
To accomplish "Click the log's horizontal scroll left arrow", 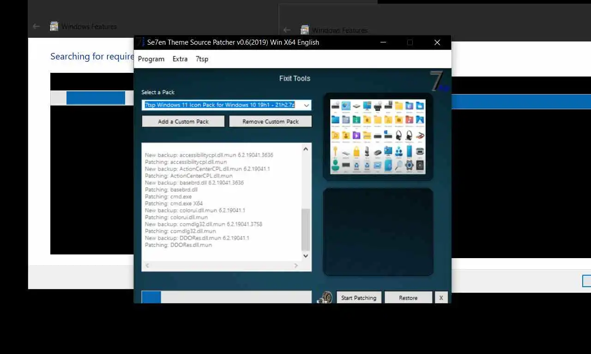I will pyautogui.click(x=148, y=265).
